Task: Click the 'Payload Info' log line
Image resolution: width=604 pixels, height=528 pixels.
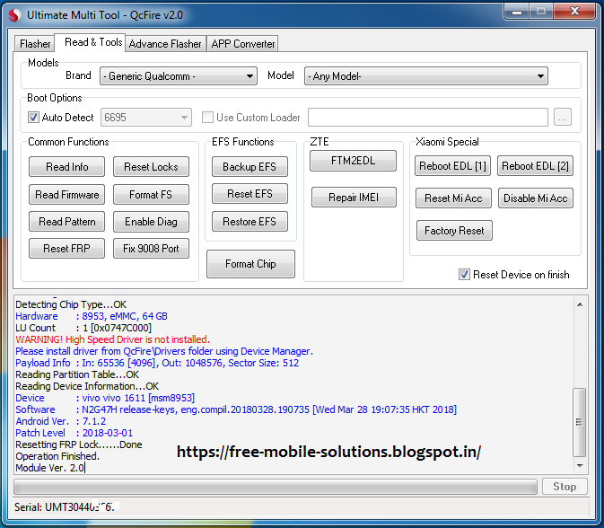Action: [x=157, y=363]
